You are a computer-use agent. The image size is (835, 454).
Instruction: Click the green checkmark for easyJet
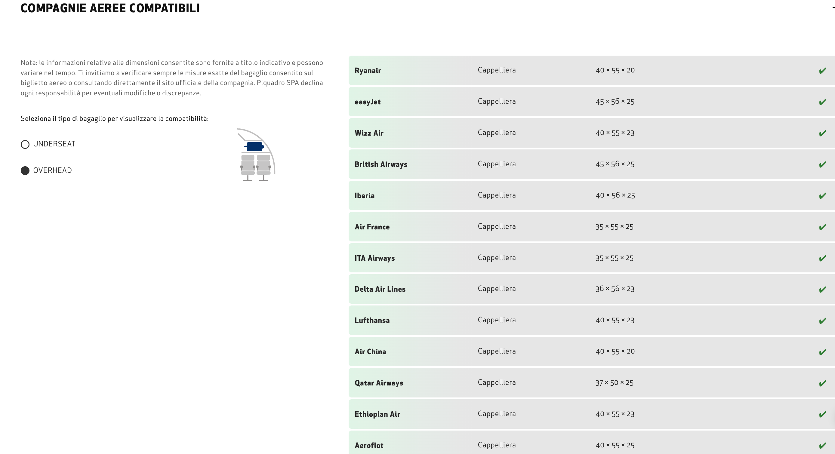822,102
